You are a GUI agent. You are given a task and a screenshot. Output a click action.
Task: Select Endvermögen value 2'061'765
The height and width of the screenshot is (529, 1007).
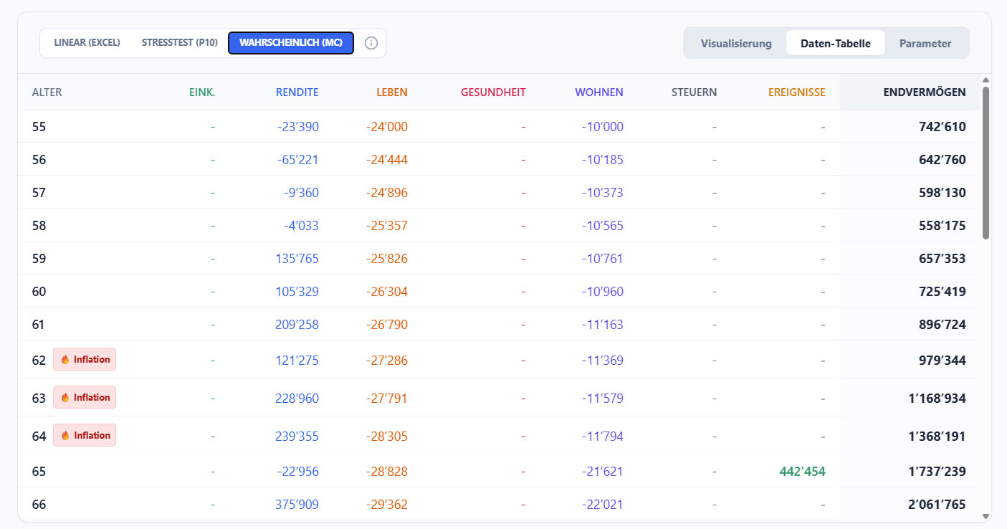[936, 505]
